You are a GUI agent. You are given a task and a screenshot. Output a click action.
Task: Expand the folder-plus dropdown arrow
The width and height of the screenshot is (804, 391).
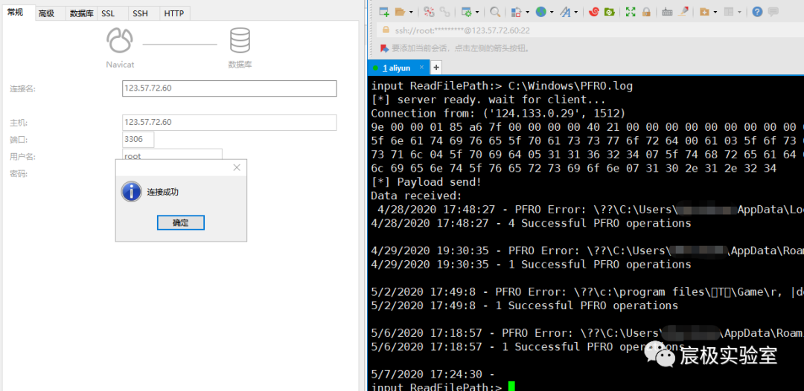pos(715,13)
